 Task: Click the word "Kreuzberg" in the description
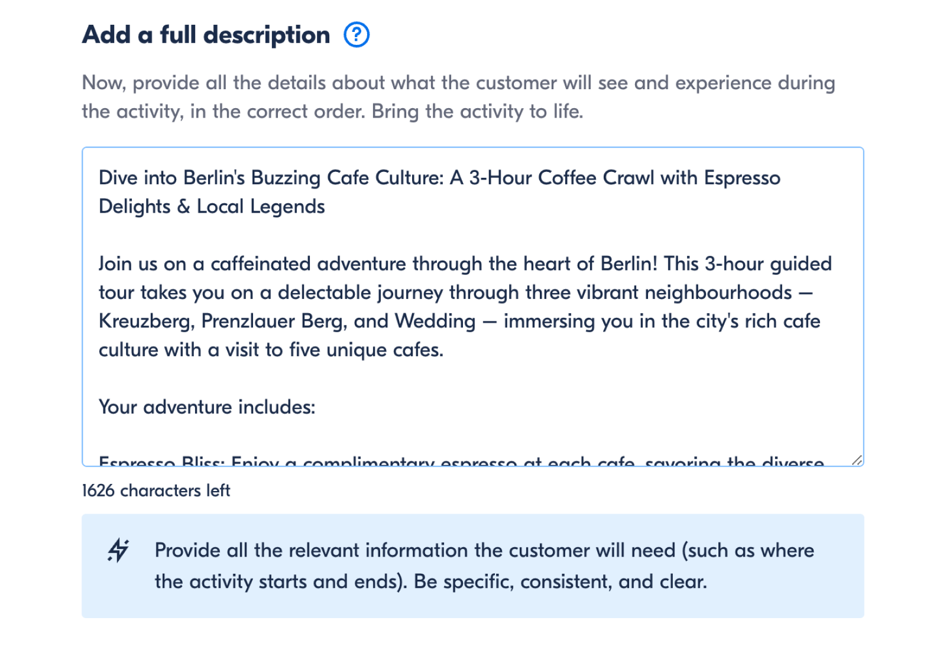coord(146,321)
